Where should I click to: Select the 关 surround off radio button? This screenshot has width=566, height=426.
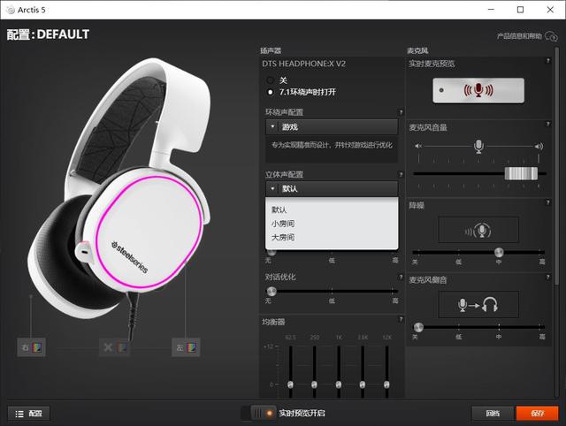[270, 80]
